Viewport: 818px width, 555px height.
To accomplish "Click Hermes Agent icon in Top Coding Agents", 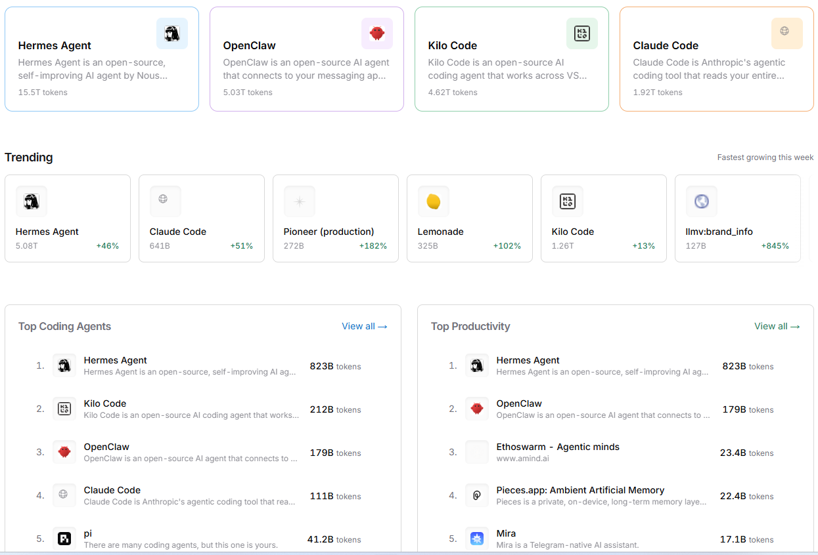I will [x=64, y=365].
